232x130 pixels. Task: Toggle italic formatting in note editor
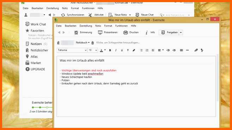coord(116,50)
